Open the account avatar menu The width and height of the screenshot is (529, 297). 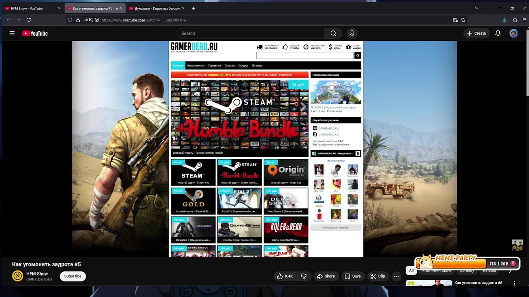click(514, 33)
